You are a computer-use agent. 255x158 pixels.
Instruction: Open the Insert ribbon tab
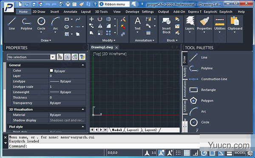[54, 12]
